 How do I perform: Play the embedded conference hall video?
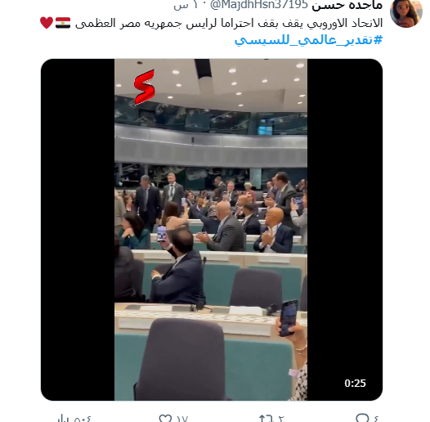point(211,229)
